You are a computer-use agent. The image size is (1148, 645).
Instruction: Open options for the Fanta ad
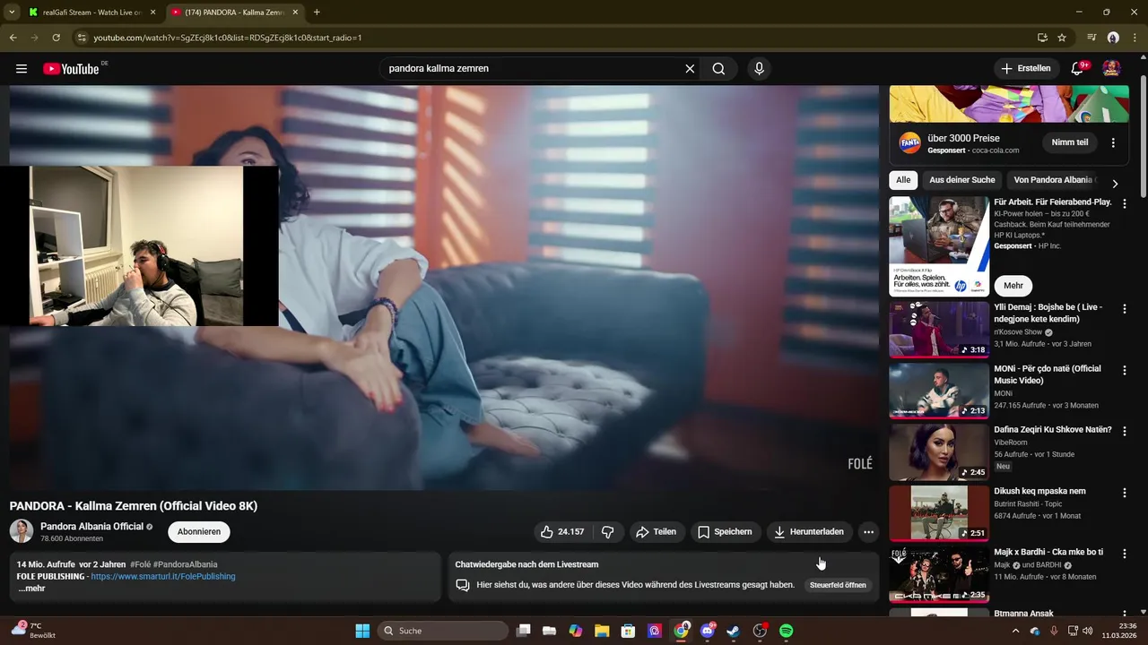tap(1113, 142)
